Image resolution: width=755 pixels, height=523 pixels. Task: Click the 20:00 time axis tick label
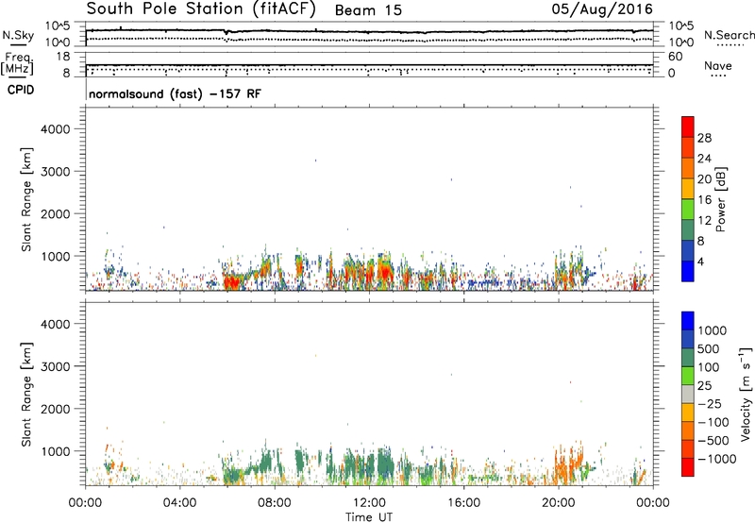(x=559, y=503)
